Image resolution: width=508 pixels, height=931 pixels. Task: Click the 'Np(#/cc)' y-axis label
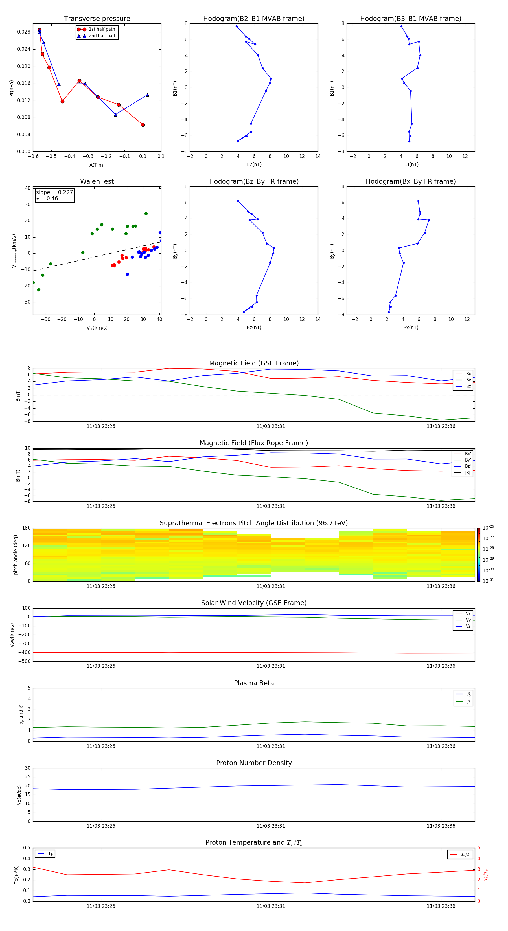tap(19, 795)
